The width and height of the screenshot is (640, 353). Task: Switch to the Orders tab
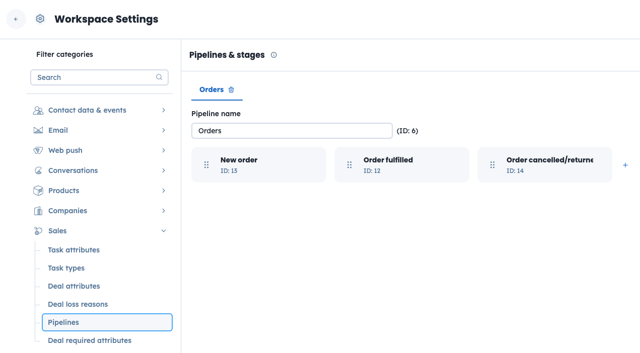[x=211, y=89]
